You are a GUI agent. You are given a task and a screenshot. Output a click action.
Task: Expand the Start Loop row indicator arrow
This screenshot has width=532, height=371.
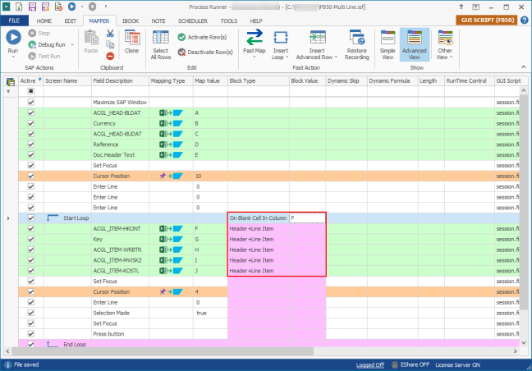8,218
